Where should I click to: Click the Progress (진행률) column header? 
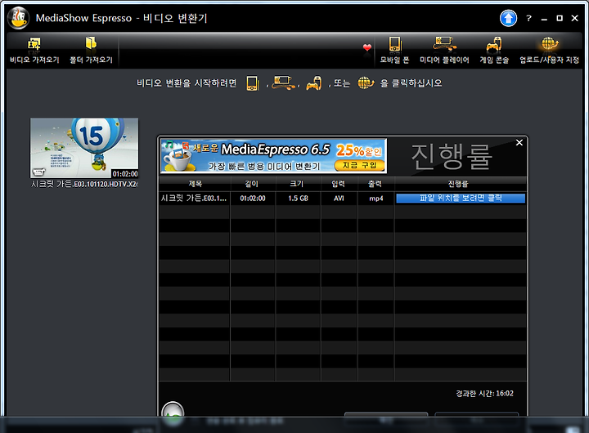(x=460, y=184)
